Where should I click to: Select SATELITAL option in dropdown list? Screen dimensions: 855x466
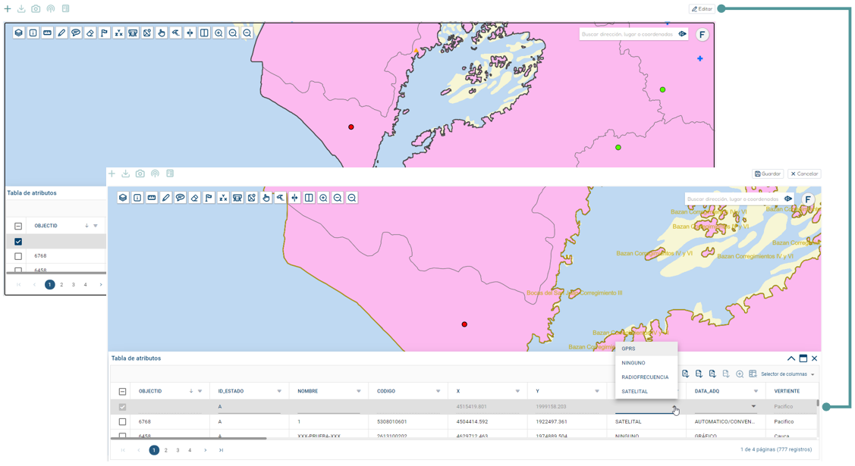tap(646, 392)
